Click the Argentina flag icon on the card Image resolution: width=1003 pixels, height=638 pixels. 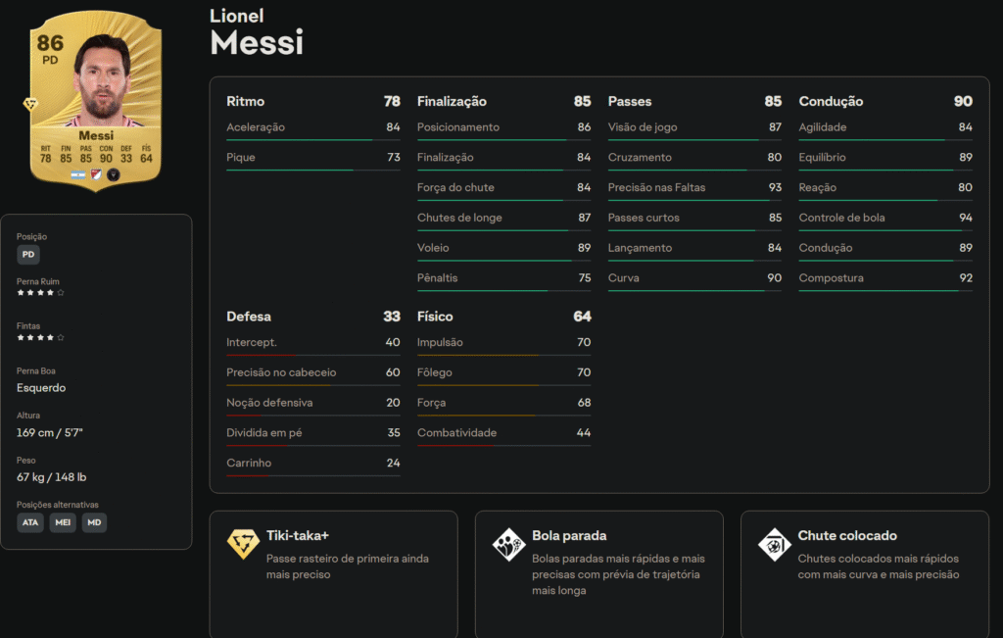tap(78, 174)
